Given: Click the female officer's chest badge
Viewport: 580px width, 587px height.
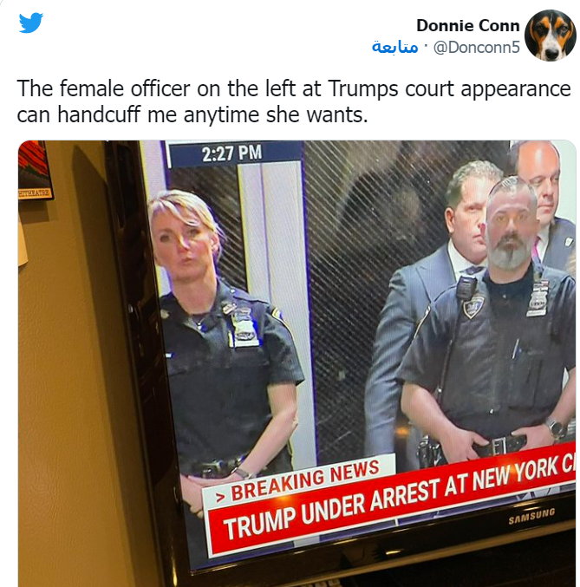Looking at the screenshot, I should tap(244, 326).
